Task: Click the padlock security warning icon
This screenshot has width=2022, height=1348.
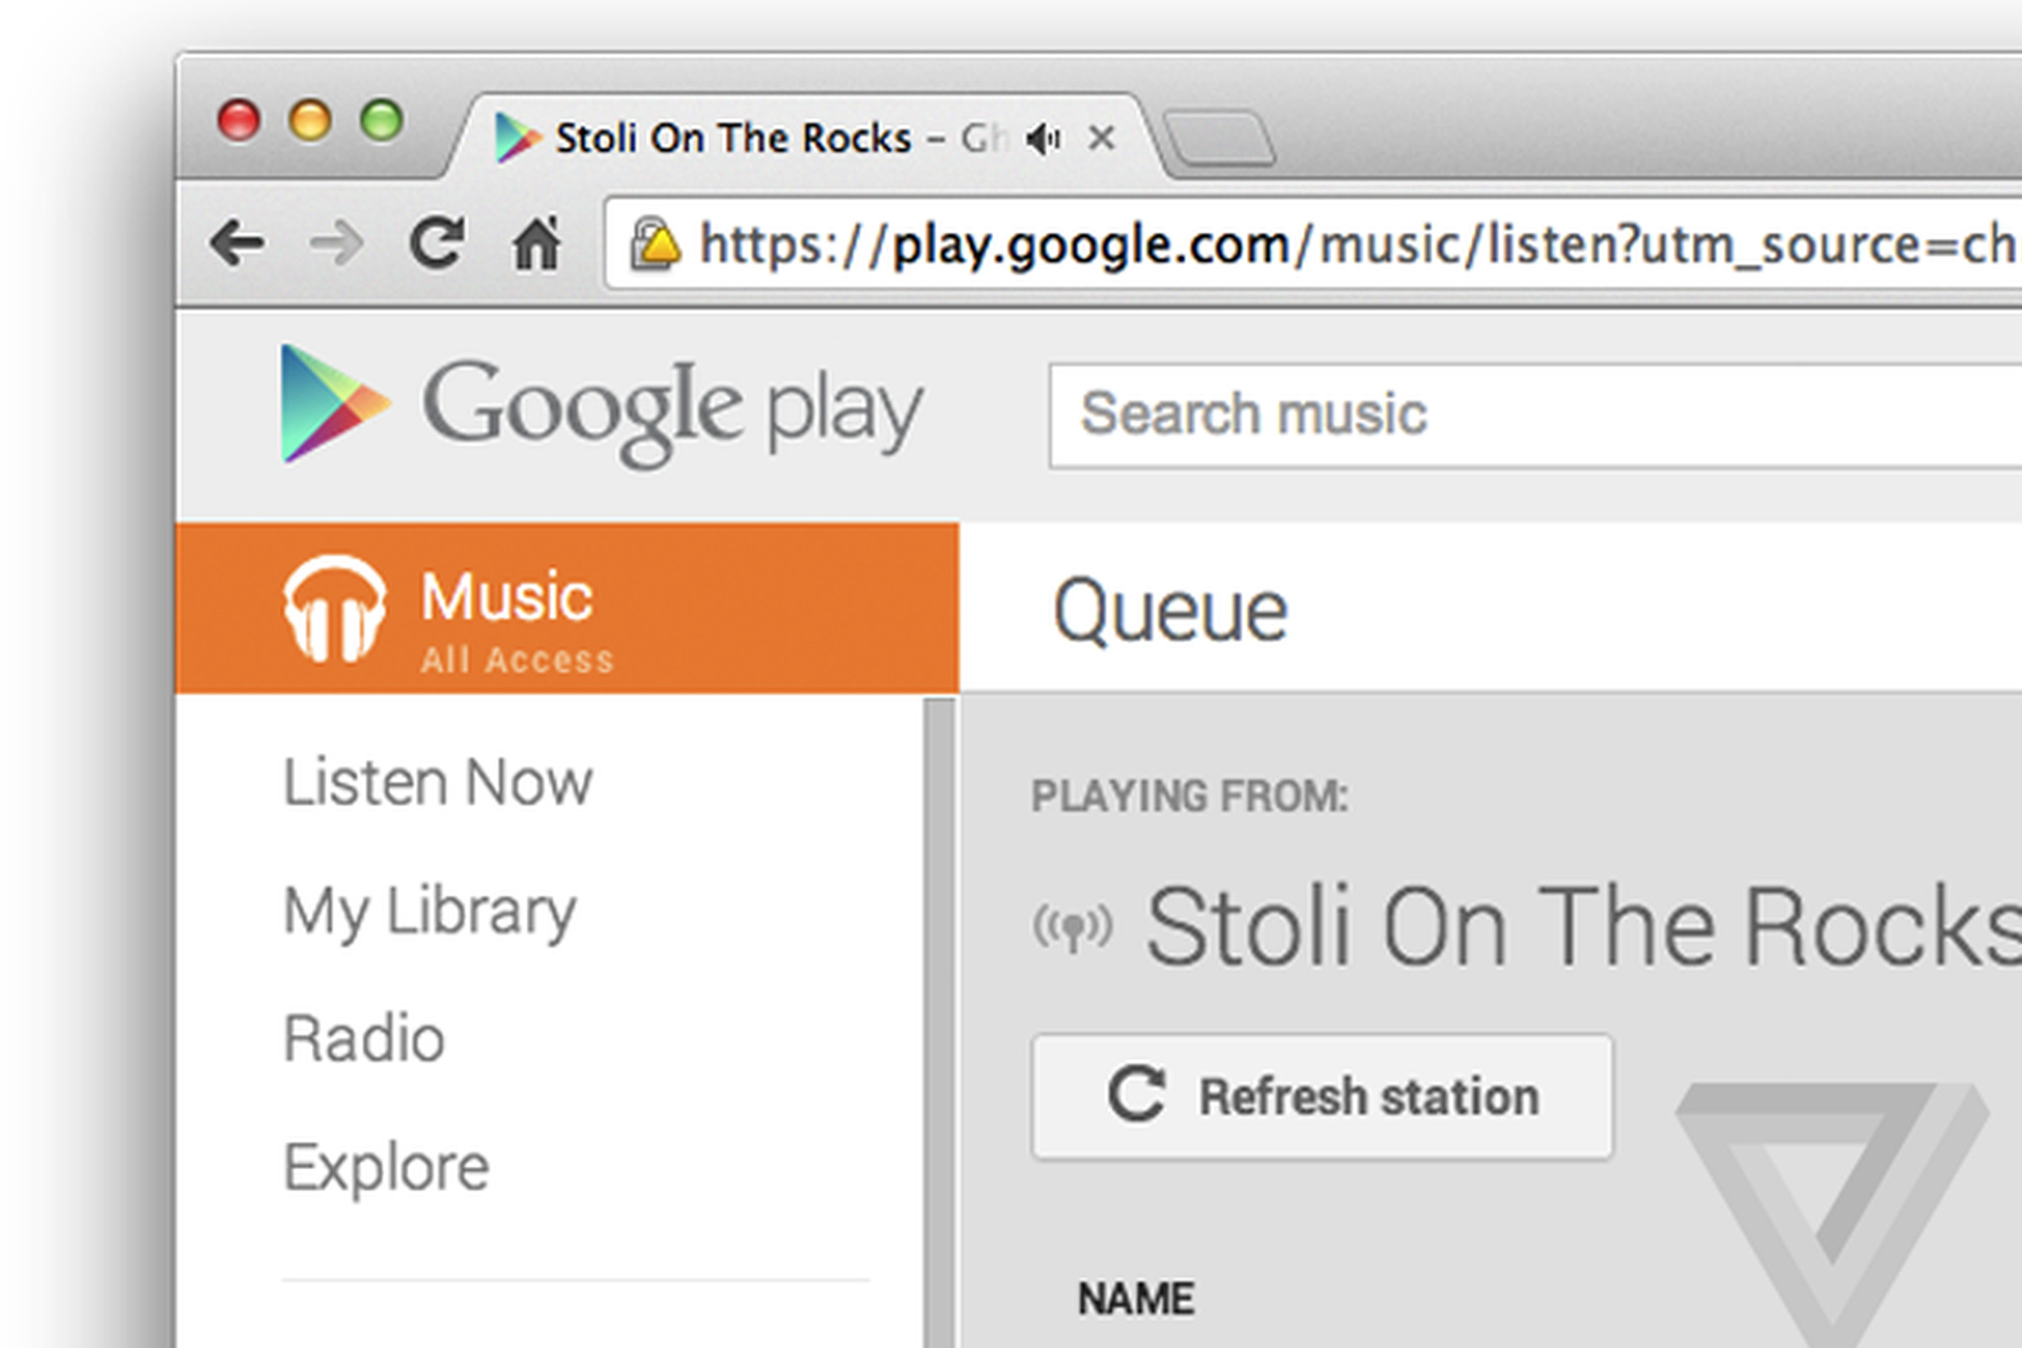Action: pos(655,243)
